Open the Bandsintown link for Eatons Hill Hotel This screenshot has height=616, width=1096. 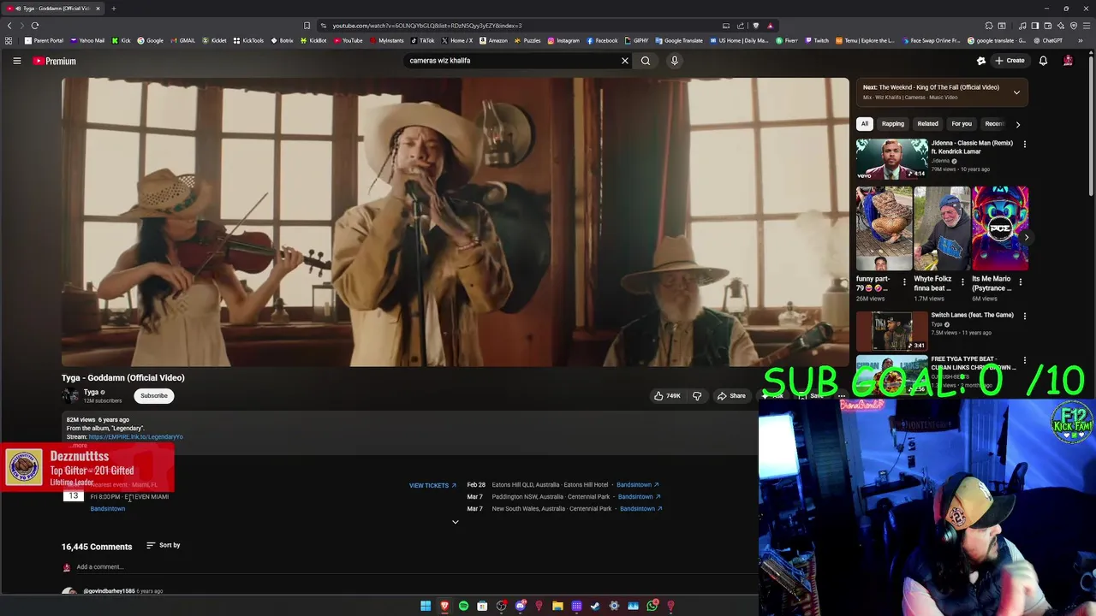(637, 485)
